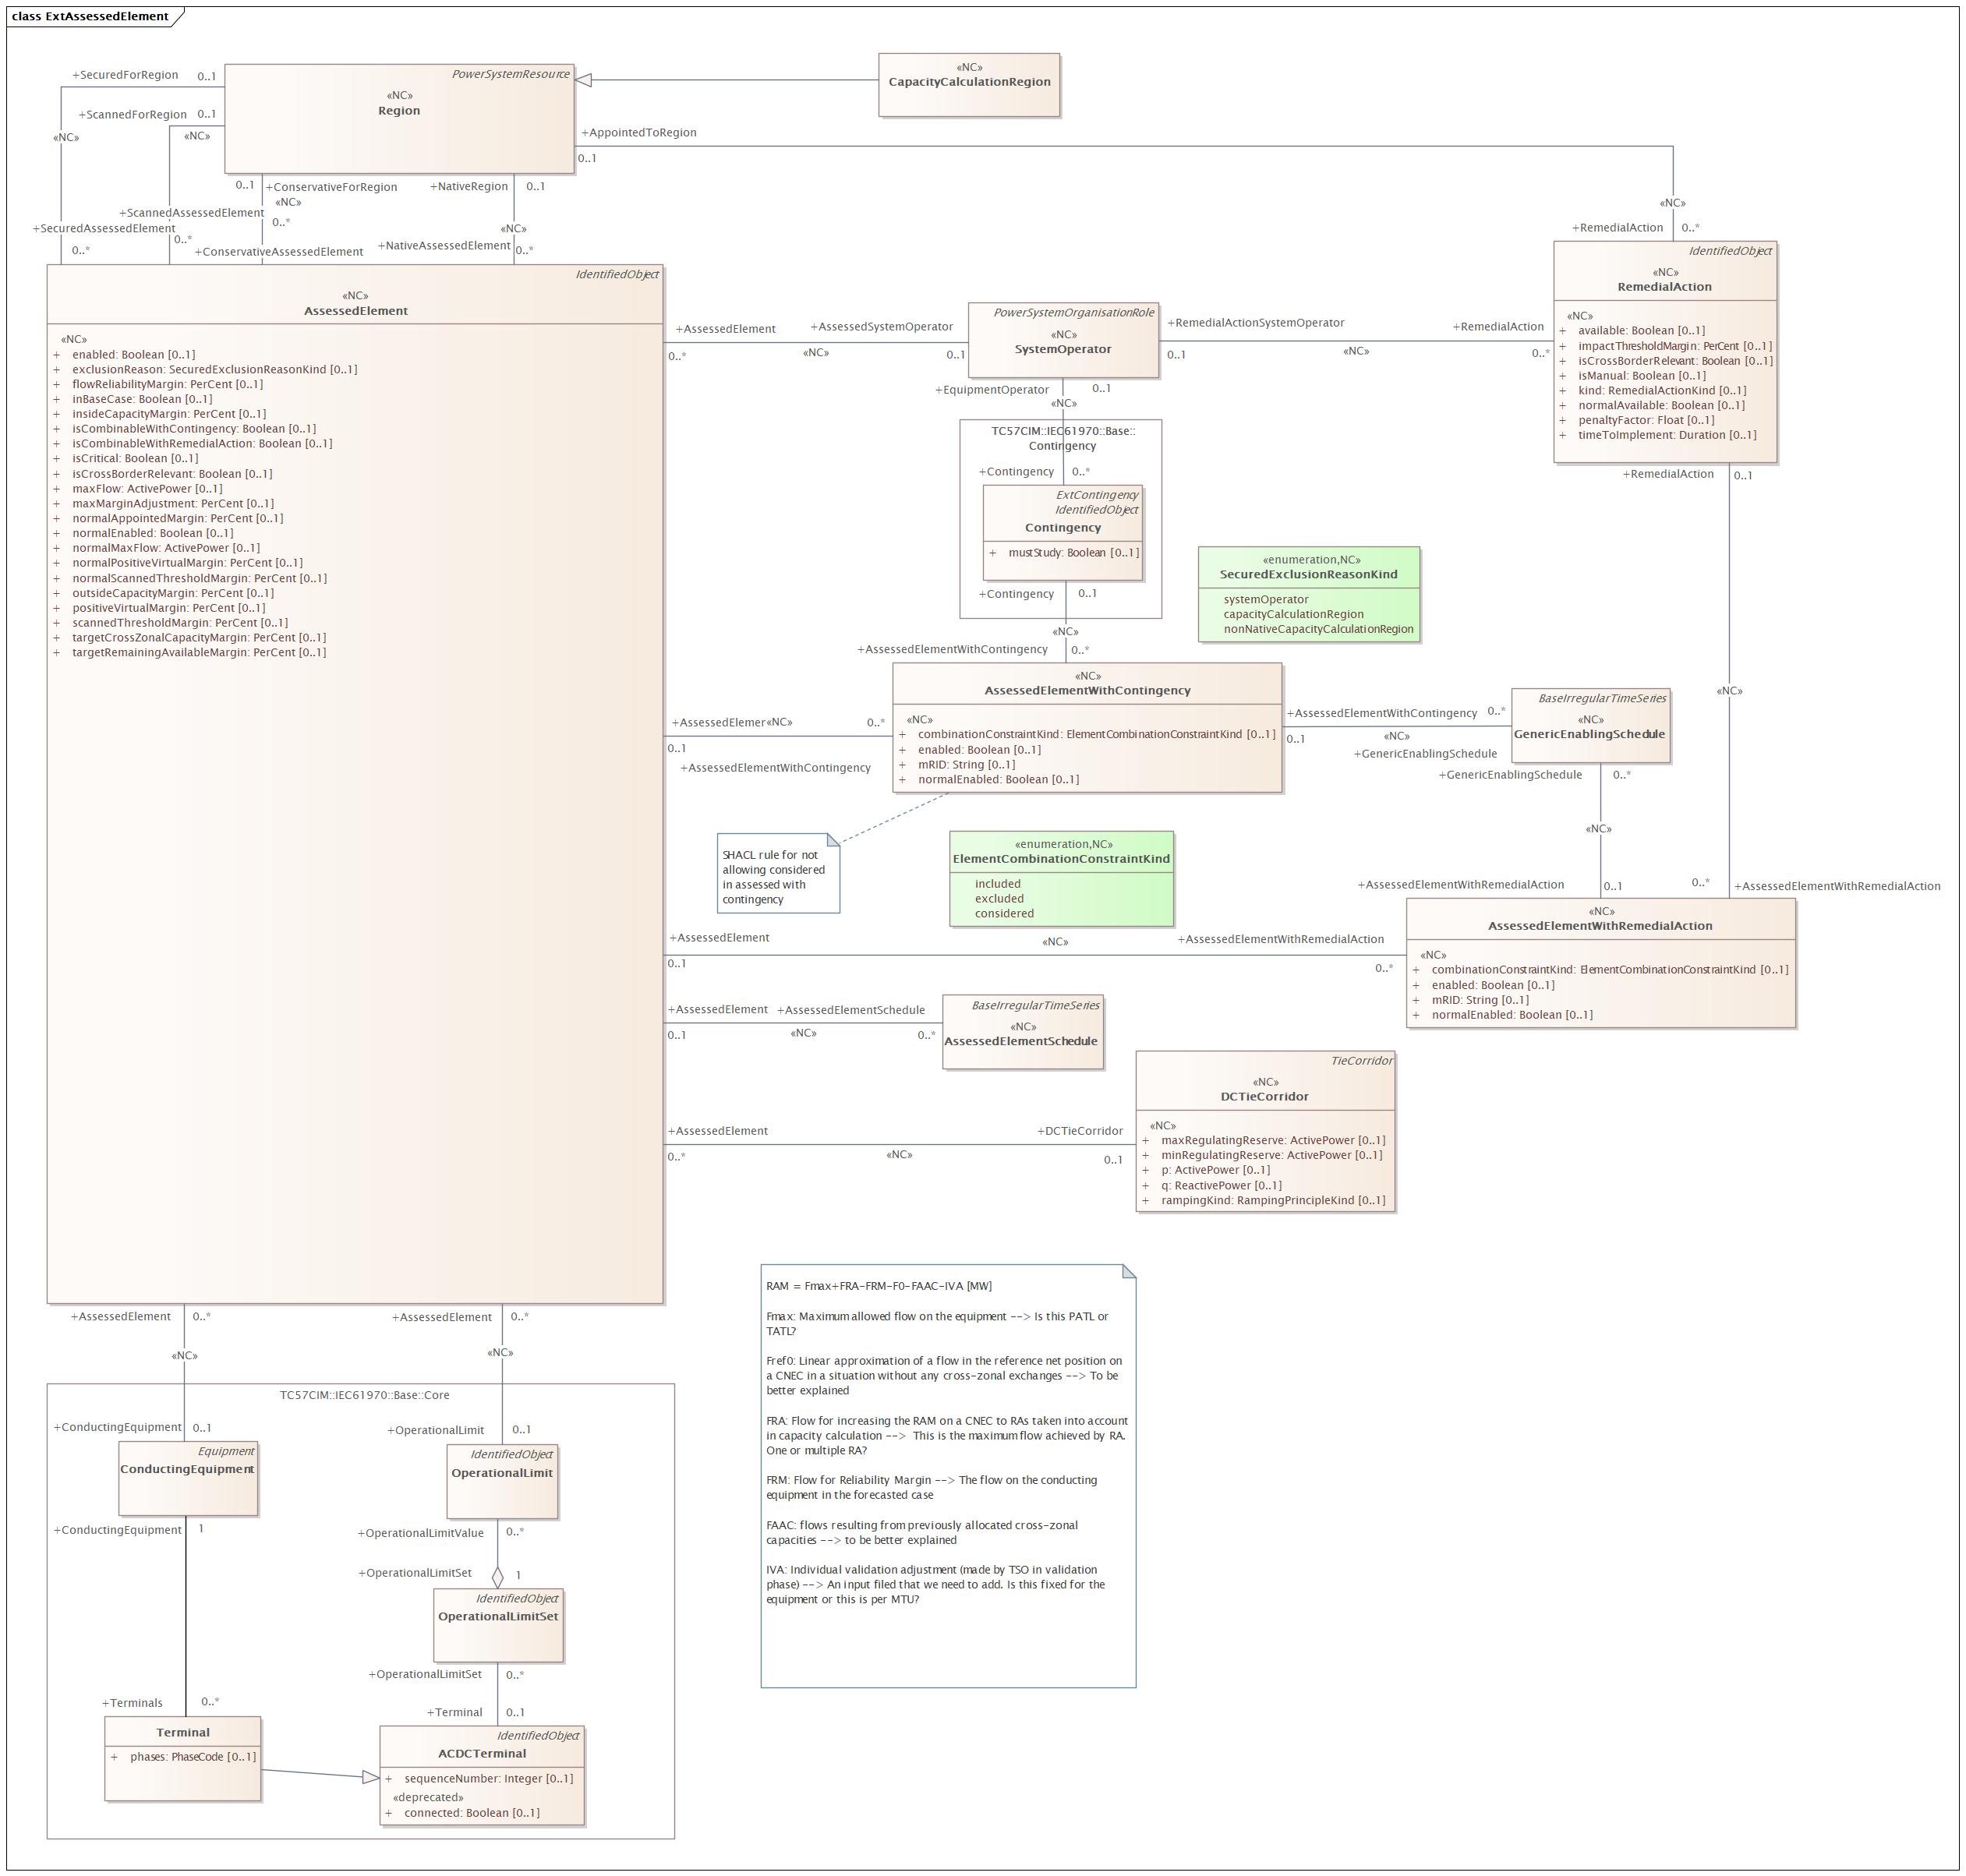1966x1876 pixels.
Task: Click the +RemedialActionSystemOperator role label
Action: pyautogui.click(x=1256, y=323)
